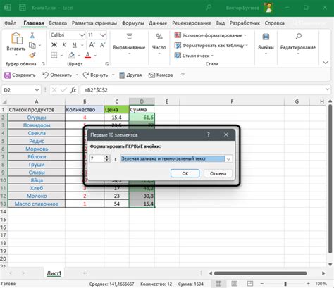Click the zoom slider in status bar

(x=285, y=284)
